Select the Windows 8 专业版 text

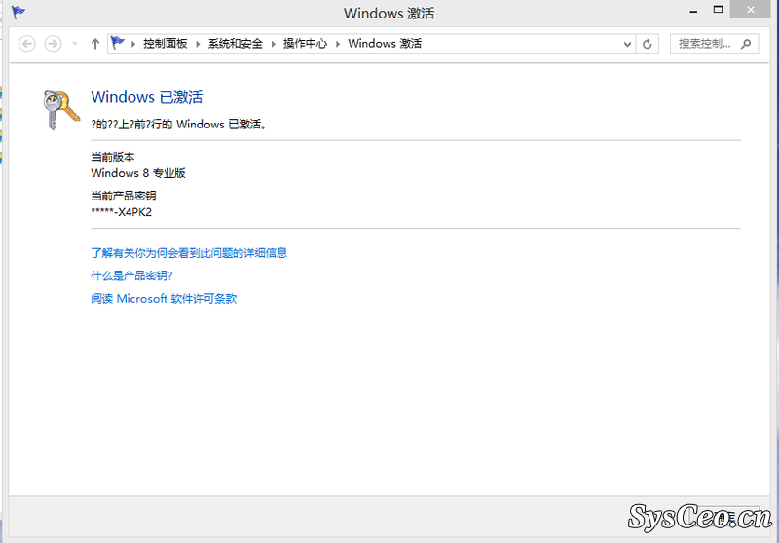click(x=138, y=173)
